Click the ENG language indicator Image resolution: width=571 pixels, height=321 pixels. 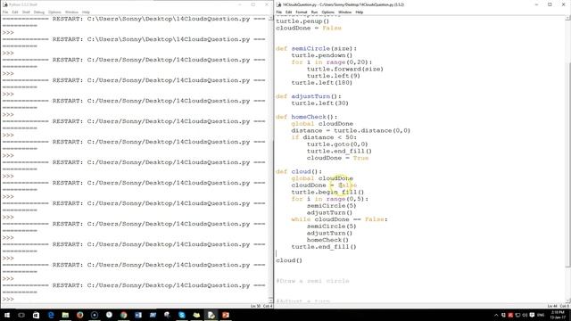[x=541, y=315]
